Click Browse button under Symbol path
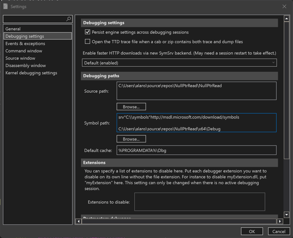This screenshot has width=293, height=238. point(131,139)
